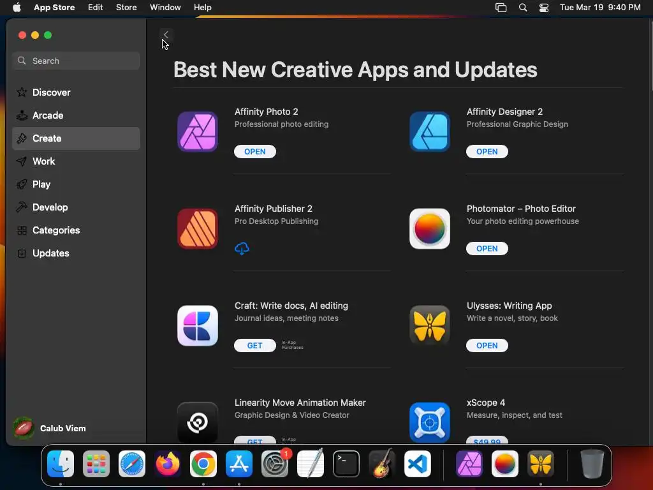Open the Window menu
This screenshot has height=490, width=653.
click(x=165, y=8)
